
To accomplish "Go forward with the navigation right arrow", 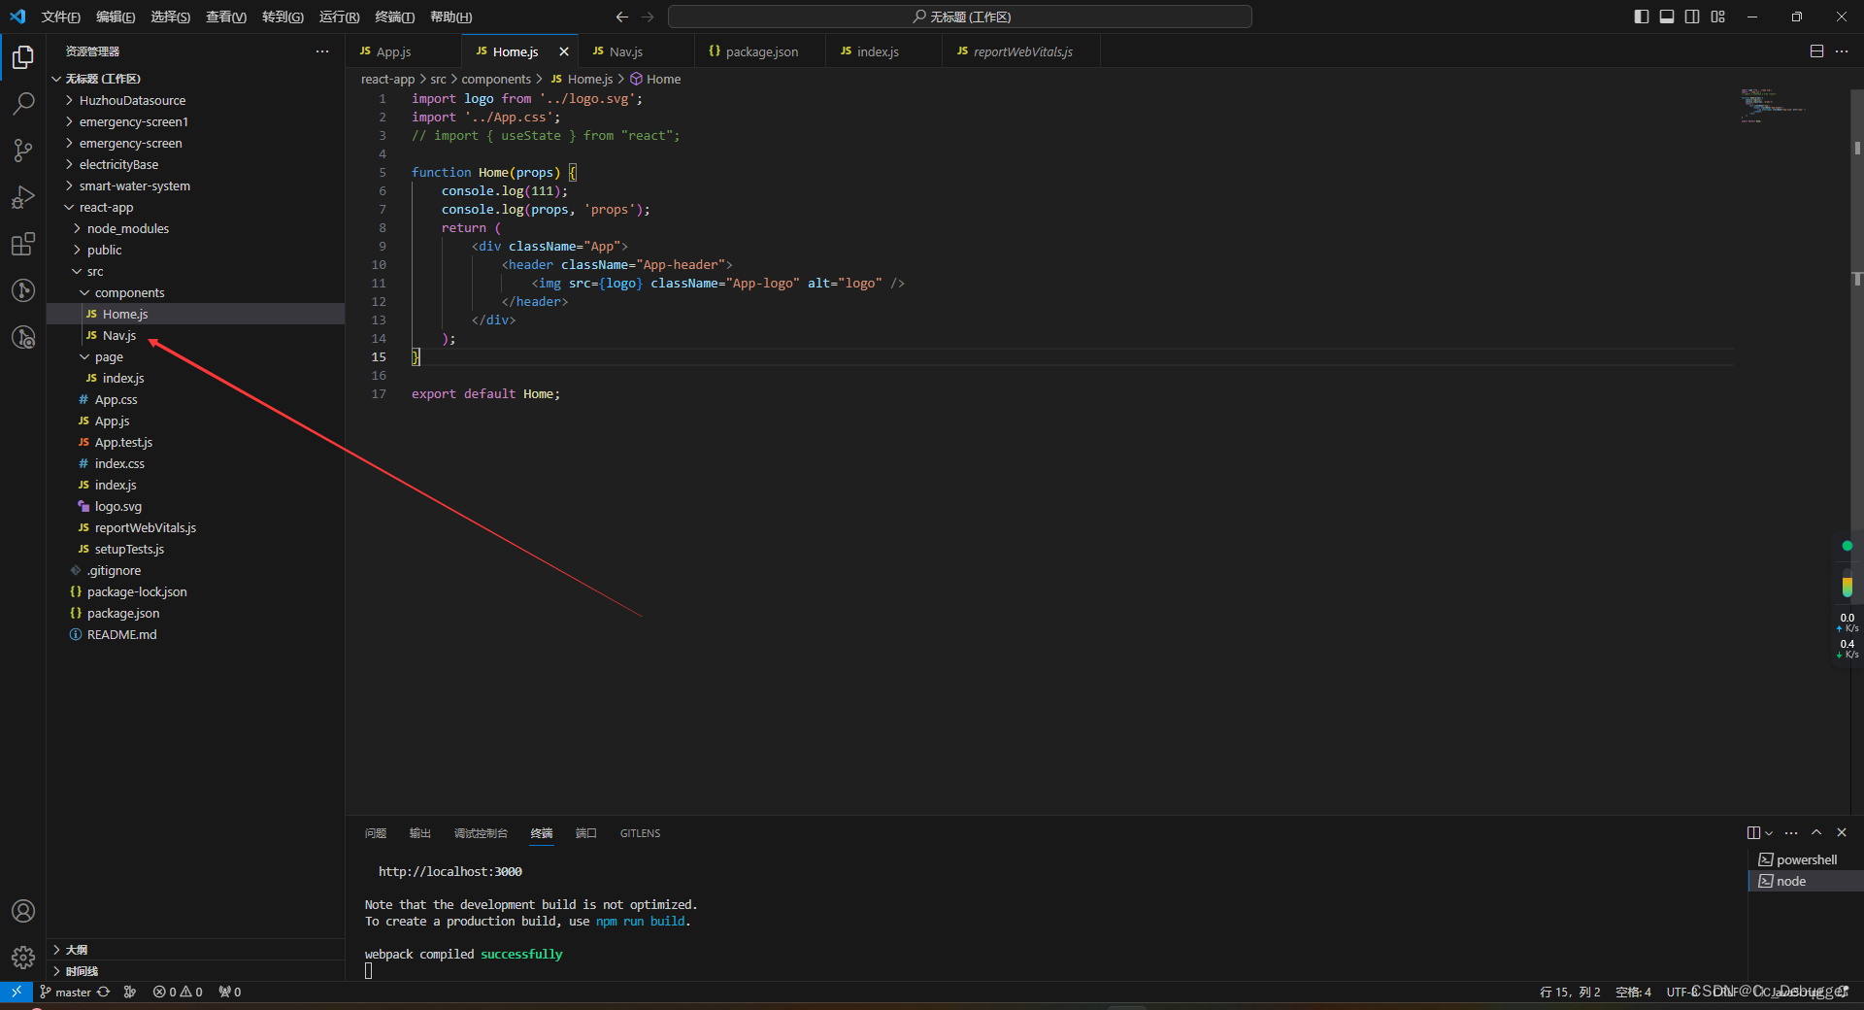I will [x=648, y=17].
